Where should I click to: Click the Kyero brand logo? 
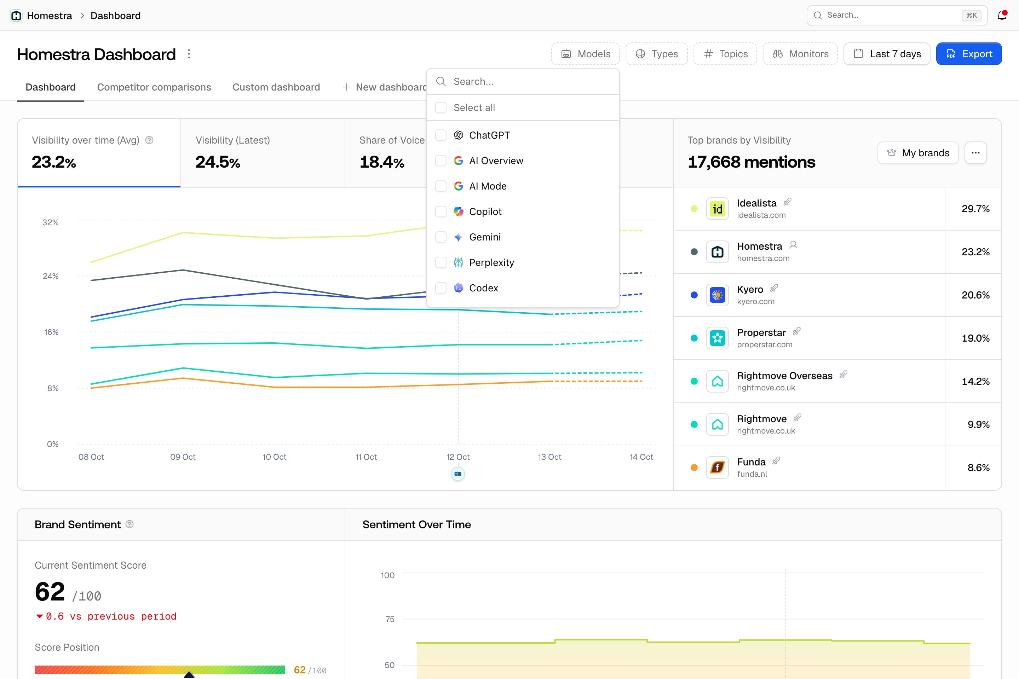tap(718, 295)
